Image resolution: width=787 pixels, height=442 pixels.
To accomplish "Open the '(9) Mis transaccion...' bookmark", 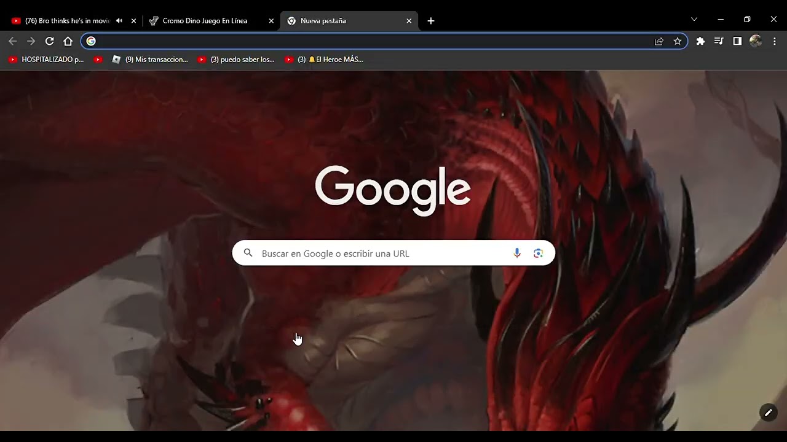I will click(x=150, y=60).
